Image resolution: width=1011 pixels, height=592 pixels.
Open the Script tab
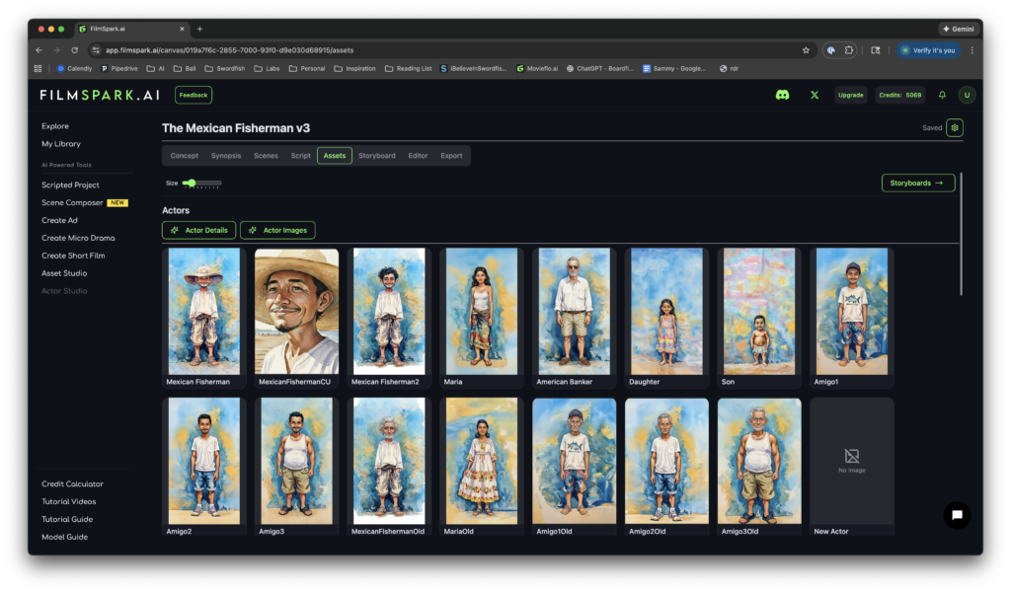point(300,155)
